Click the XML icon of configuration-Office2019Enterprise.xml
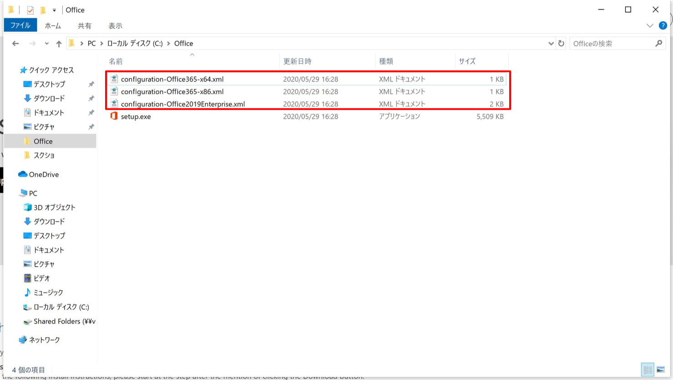The width and height of the screenshot is (673, 380). click(x=114, y=103)
